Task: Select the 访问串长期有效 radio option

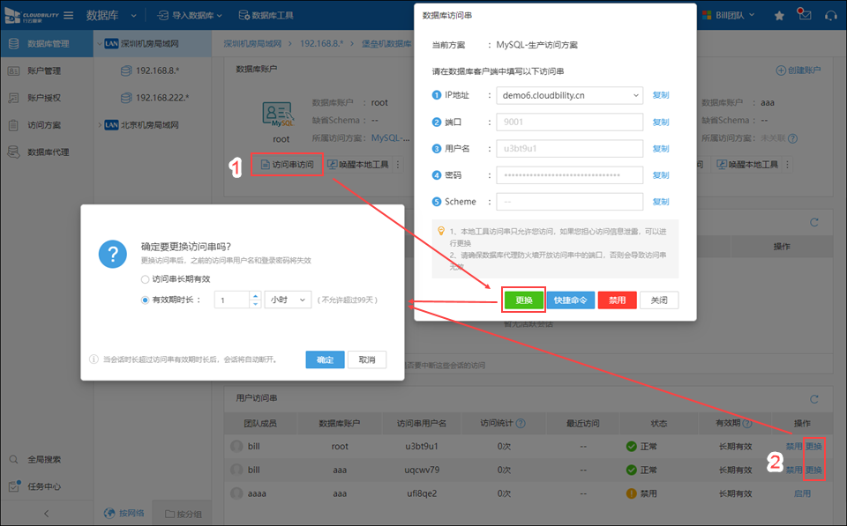Action: [x=146, y=279]
